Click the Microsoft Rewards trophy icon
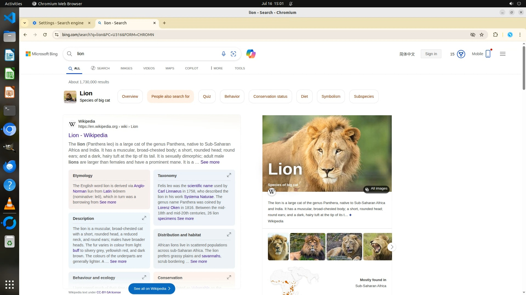The image size is (526, 295). click(461, 54)
